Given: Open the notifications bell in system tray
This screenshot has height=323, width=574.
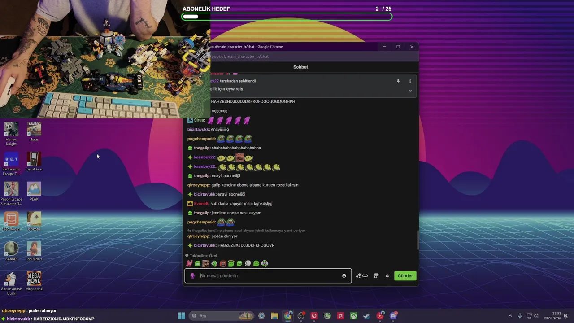Looking at the screenshot, I should (x=566, y=316).
